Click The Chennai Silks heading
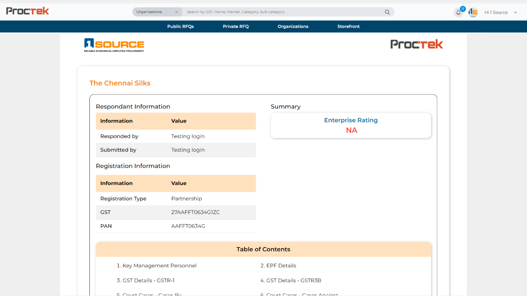The height and width of the screenshot is (296, 527). click(x=120, y=83)
